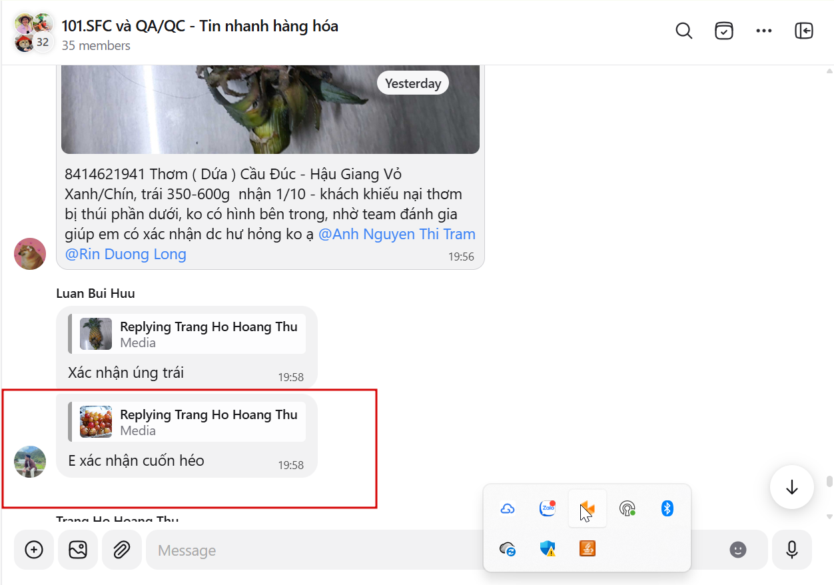The image size is (834, 585).
Task: Open the VPN keyhole tray icon
Action: [x=627, y=509]
